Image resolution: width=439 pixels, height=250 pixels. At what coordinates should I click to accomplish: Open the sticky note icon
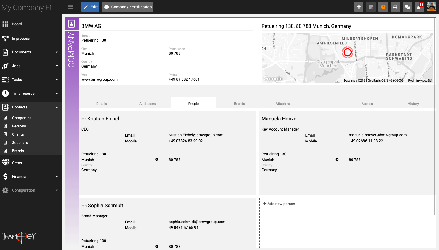371,7
